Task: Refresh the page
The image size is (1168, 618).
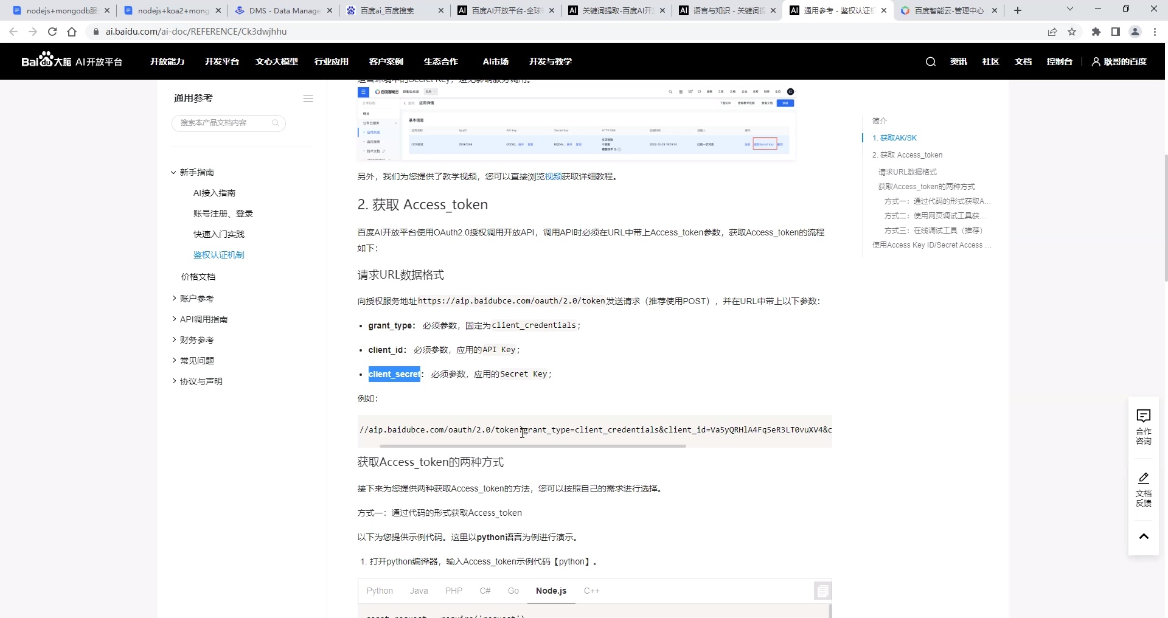Action: (52, 32)
